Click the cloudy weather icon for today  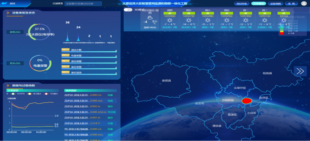[x=150, y=17]
